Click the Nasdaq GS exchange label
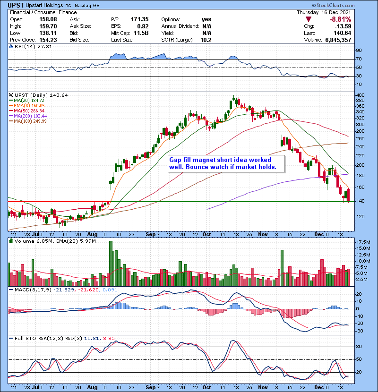The width and height of the screenshot is (378, 392). pos(87,6)
